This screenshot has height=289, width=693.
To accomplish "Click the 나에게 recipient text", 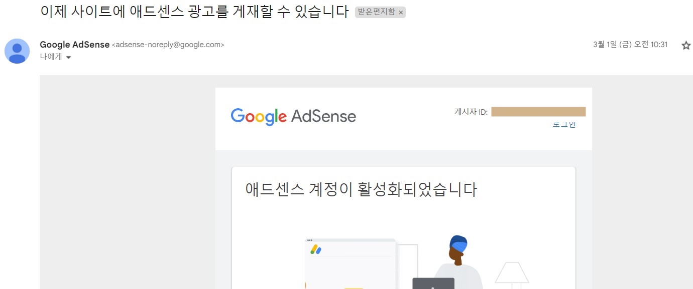I will (x=51, y=57).
